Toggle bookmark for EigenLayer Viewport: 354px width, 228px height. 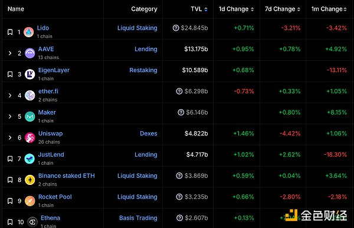pos(10,74)
